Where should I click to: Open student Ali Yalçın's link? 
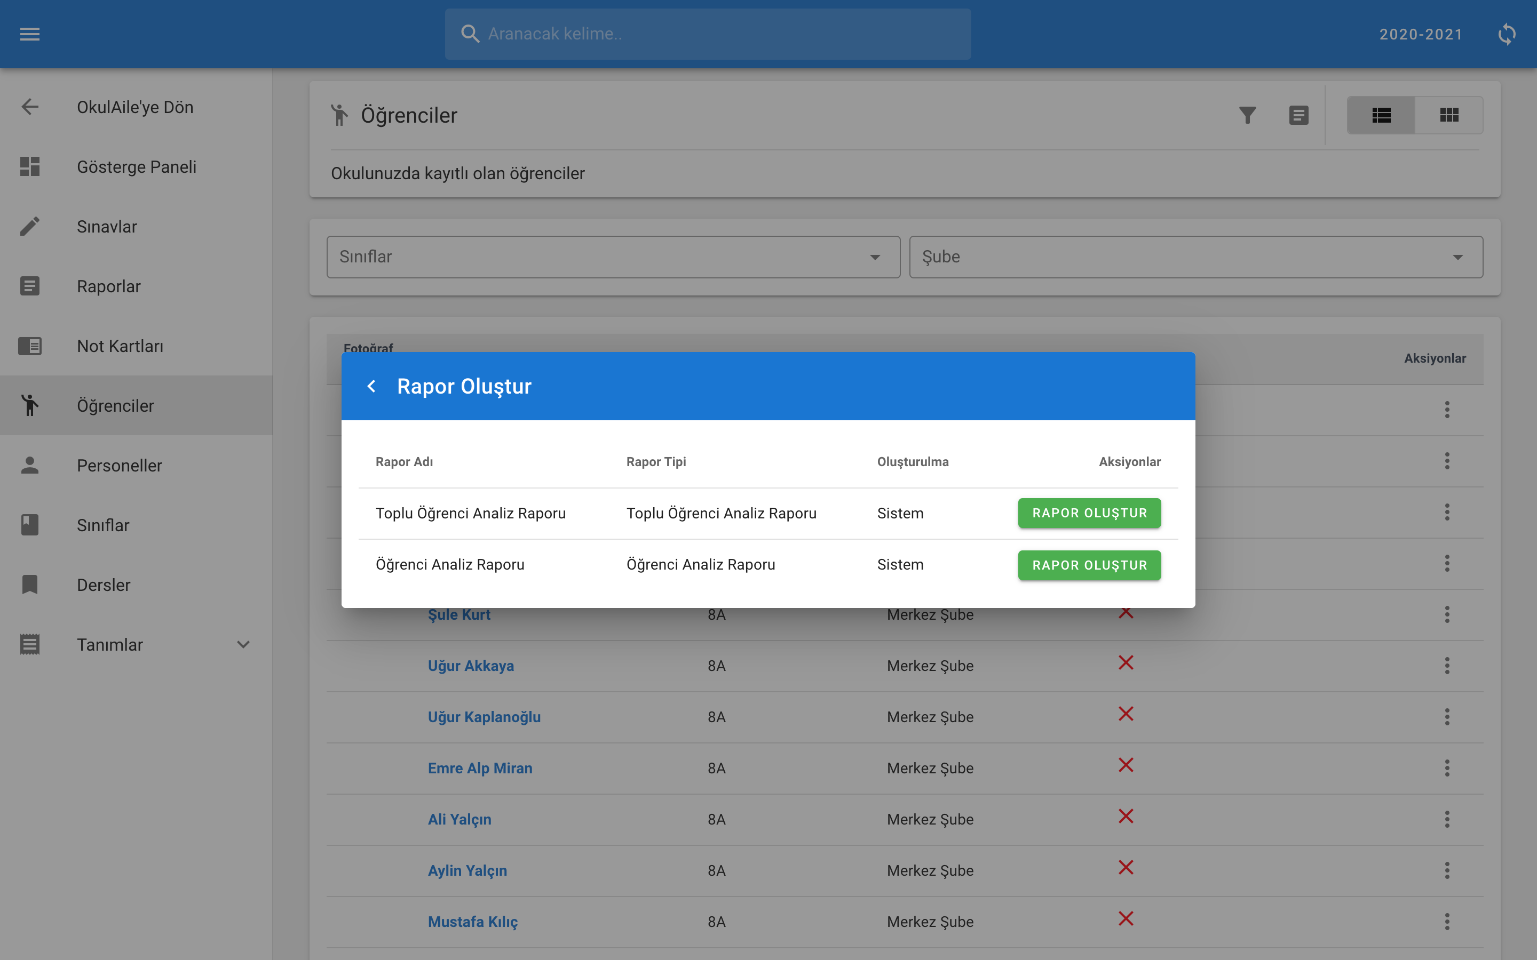tap(459, 819)
